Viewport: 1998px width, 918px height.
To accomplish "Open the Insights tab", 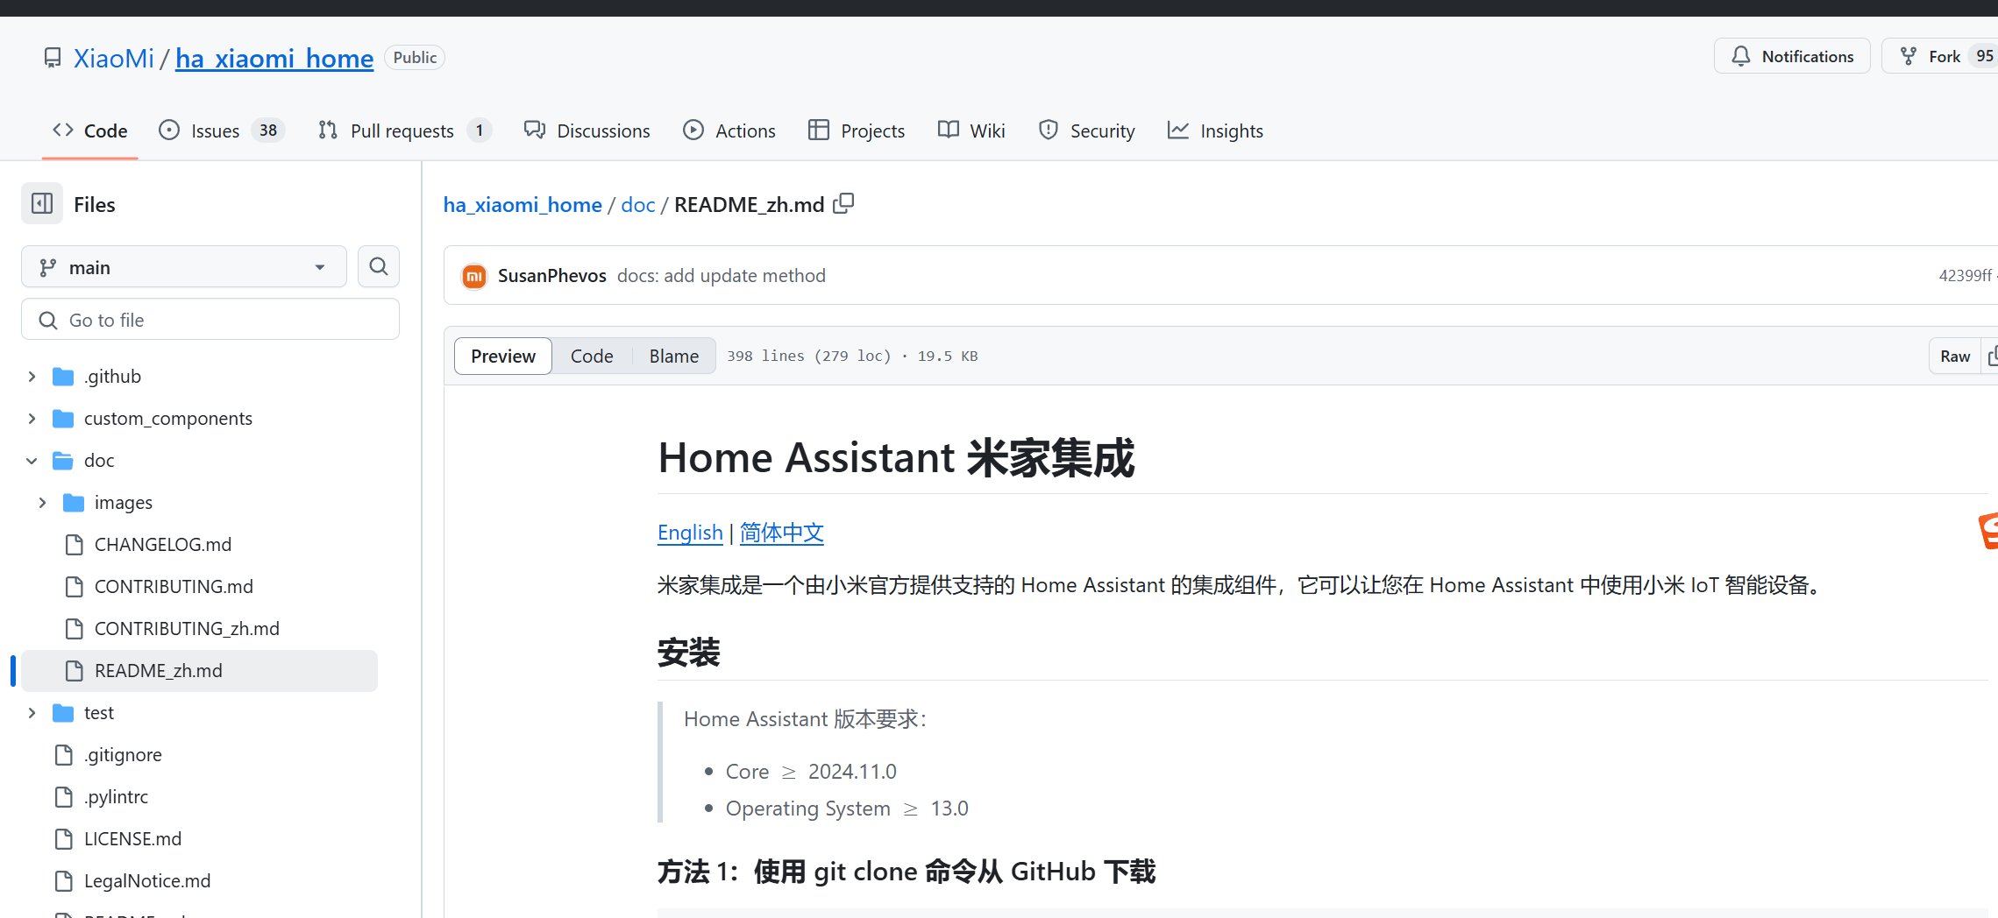I will [x=1215, y=131].
